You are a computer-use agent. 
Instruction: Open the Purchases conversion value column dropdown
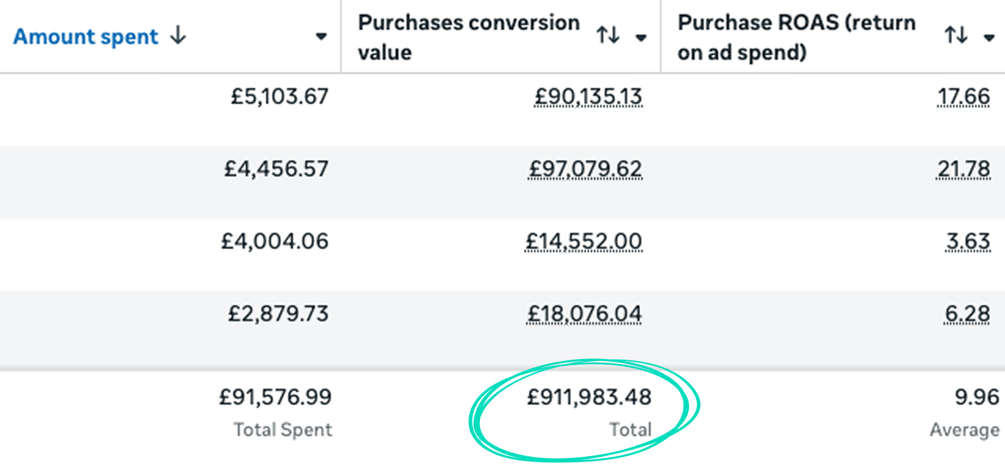[x=641, y=37]
